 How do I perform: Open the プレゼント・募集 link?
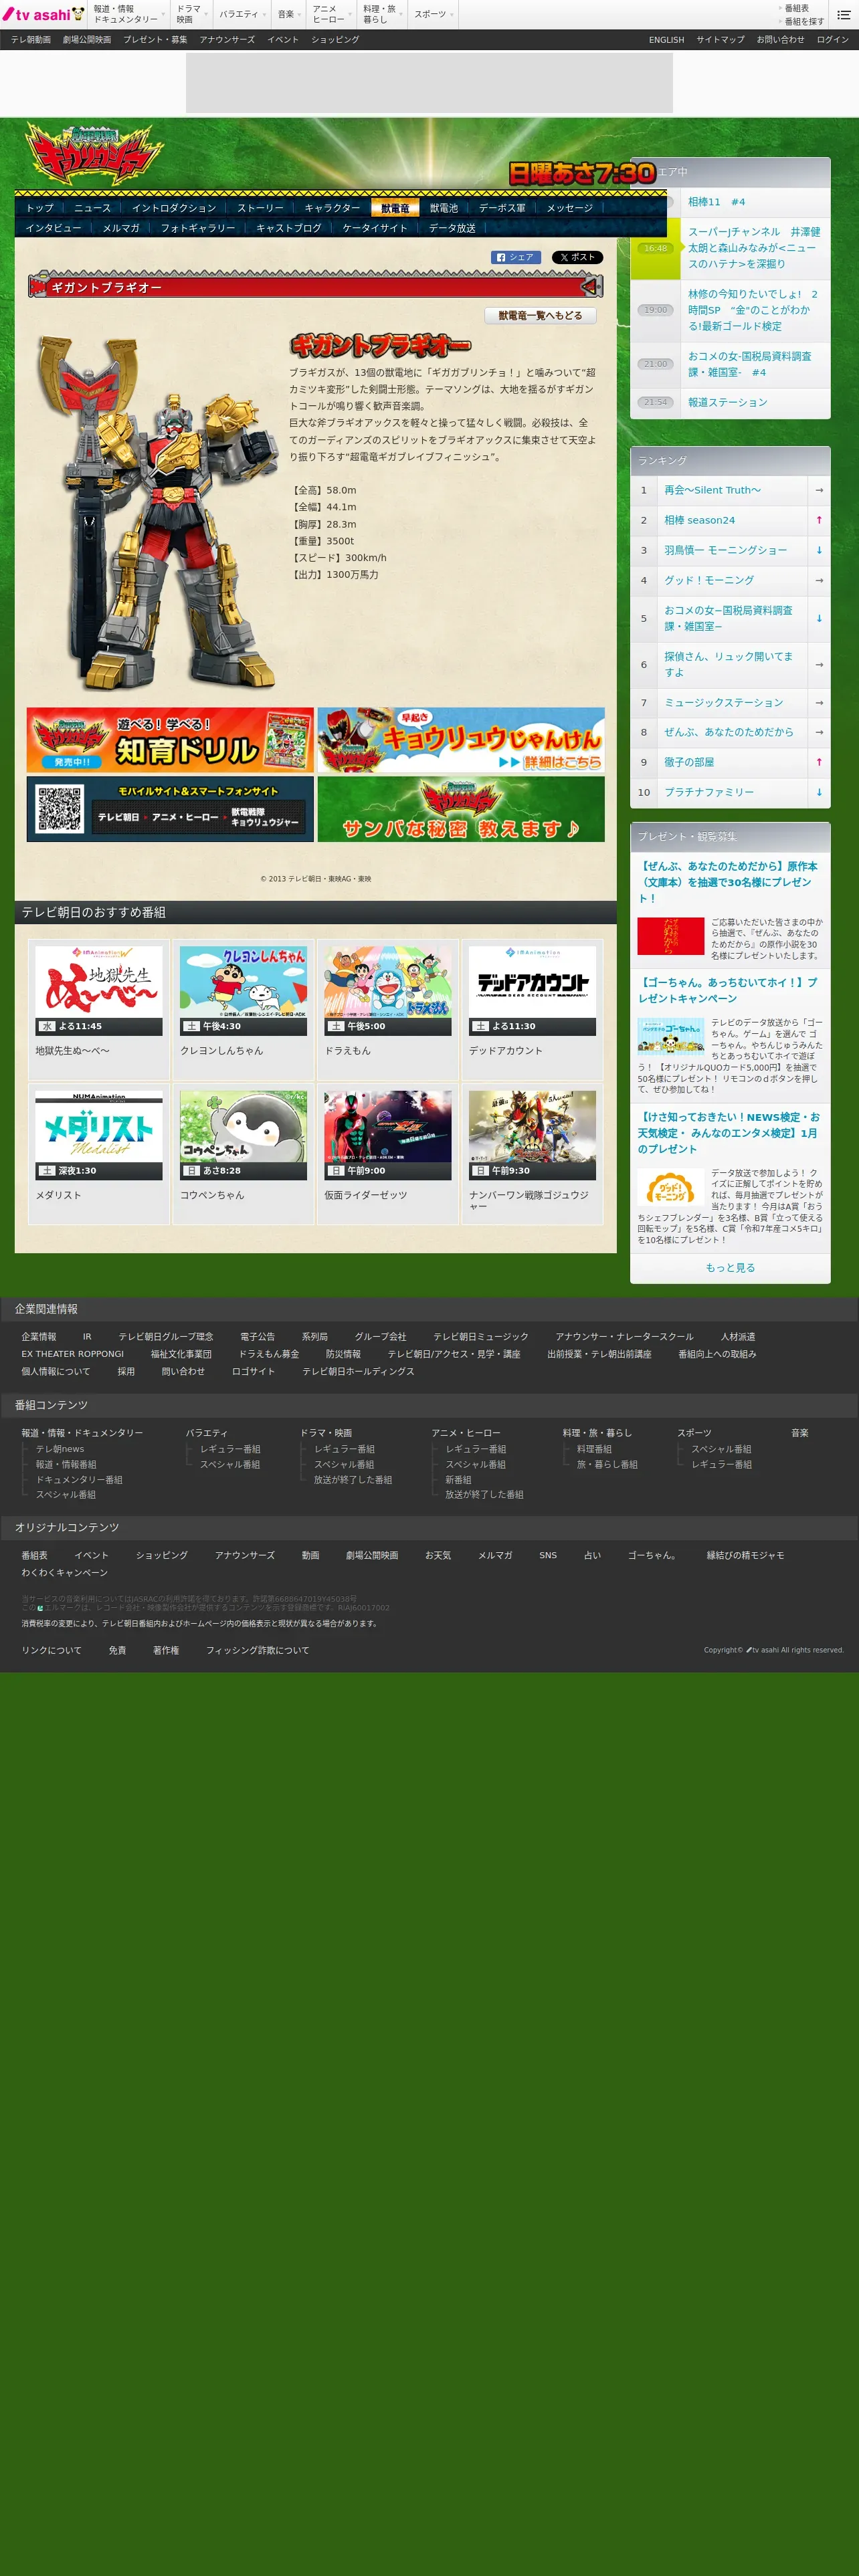pos(155,40)
